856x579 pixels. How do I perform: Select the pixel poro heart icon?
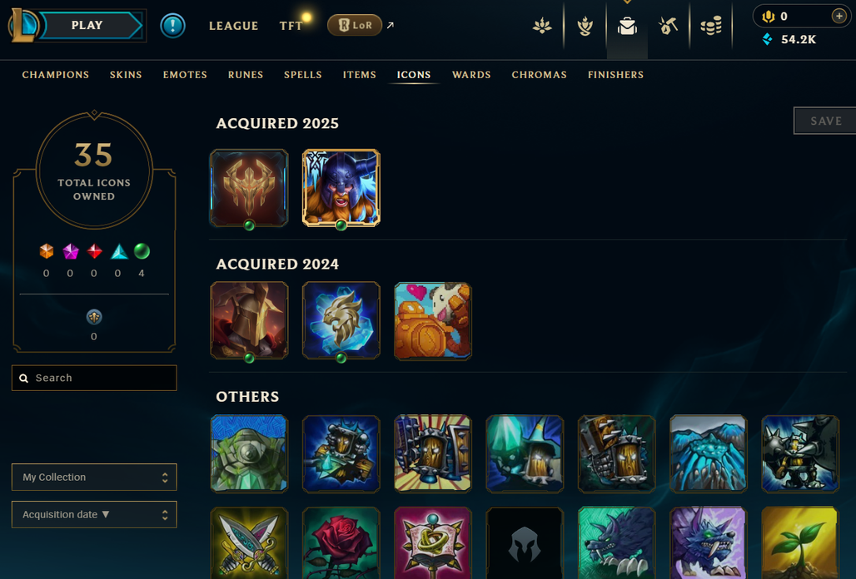tap(433, 320)
